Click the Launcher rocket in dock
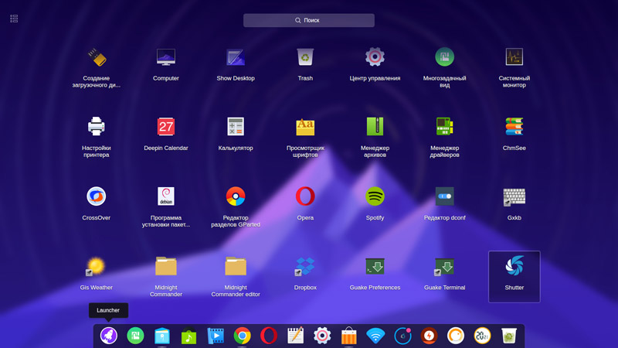Image resolution: width=618 pixels, height=348 pixels. coord(109,336)
